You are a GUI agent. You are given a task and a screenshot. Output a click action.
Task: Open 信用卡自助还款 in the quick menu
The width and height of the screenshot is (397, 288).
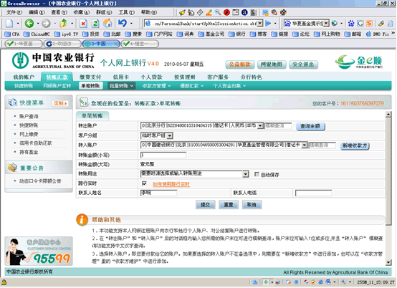click(36, 143)
